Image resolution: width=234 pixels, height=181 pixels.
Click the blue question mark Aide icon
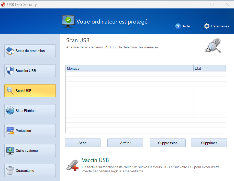(x=178, y=26)
